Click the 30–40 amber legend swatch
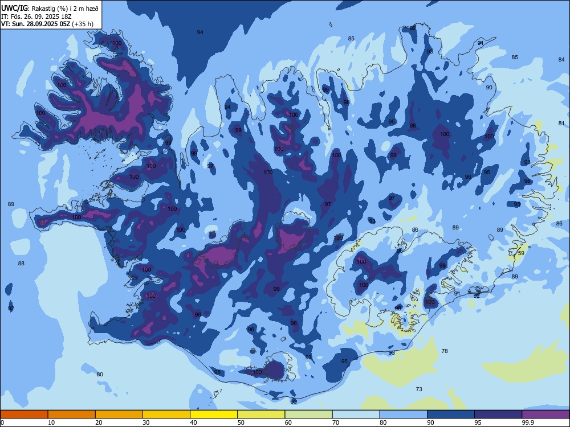 tap(166, 414)
